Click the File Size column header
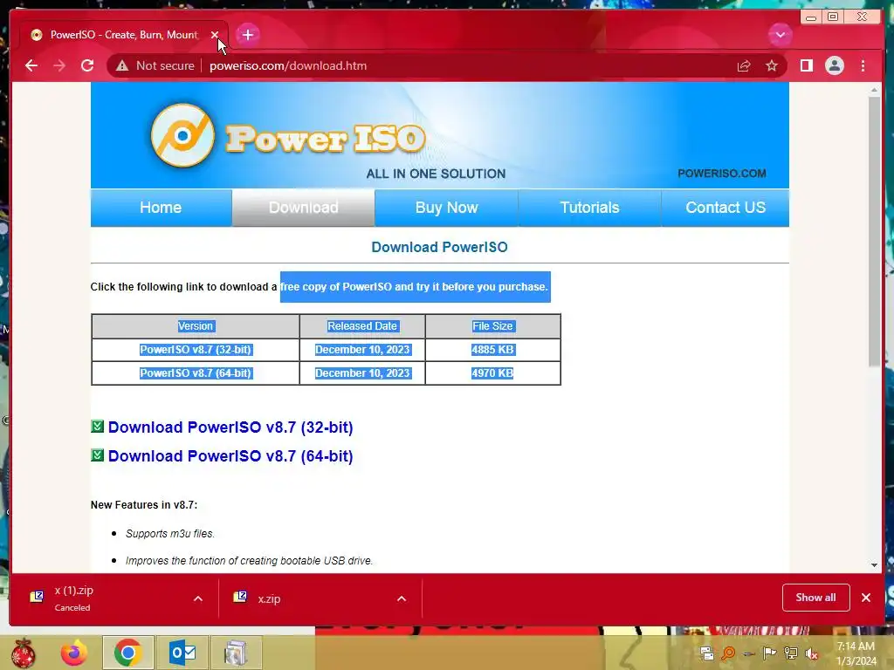The width and height of the screenshot is (894, 670). point(493,326)
